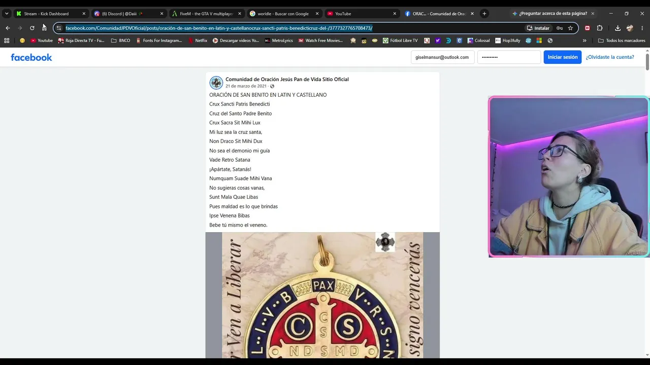Open the globe bookmark icon
Screen dimensions: 650x365
pyautogui.click(x=550, y=41)
